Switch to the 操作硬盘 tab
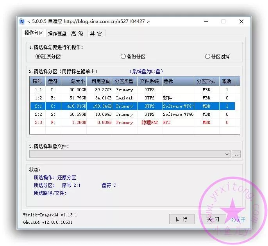The height and width of the screenshot is (246, 268). 57,34
